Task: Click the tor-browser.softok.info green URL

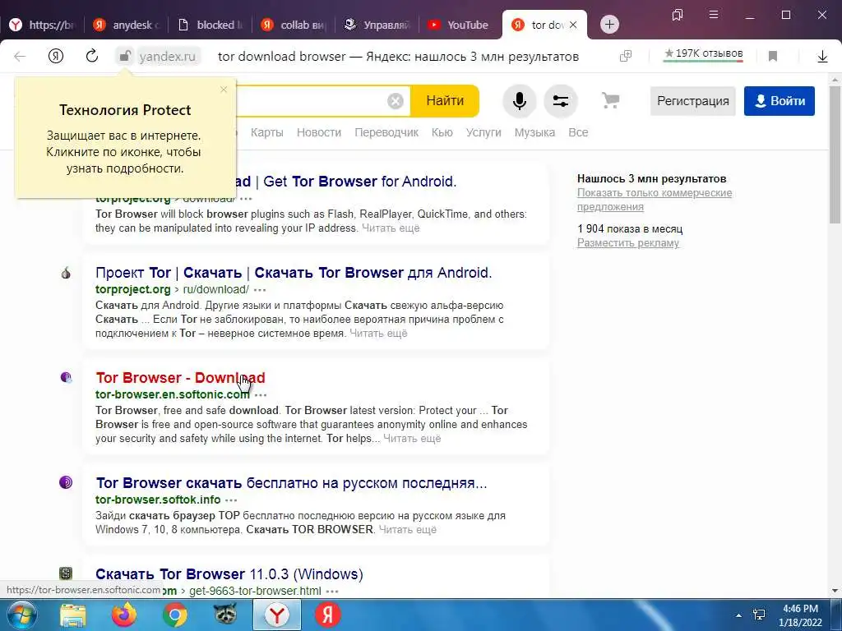Action: click(158, 500)
